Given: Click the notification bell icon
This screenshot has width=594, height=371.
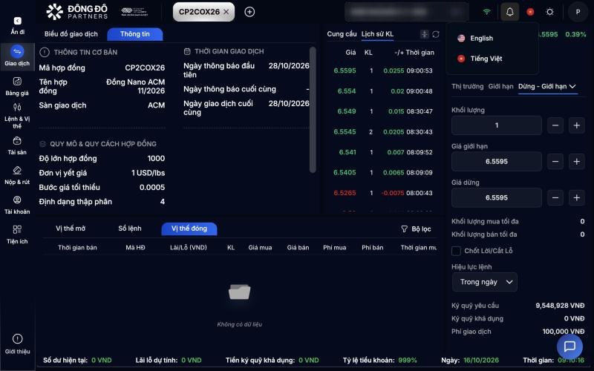Looking at the screenshot, I should pos(509,12).
